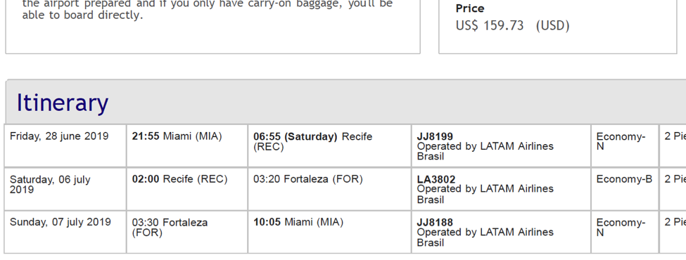Click Economy-N cell in first row
This screenshot has width=686, height=260.
coord(625,145)
